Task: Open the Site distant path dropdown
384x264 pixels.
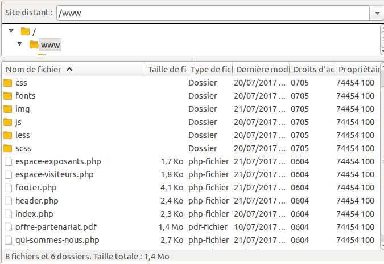Action: [x=377, y=13]
